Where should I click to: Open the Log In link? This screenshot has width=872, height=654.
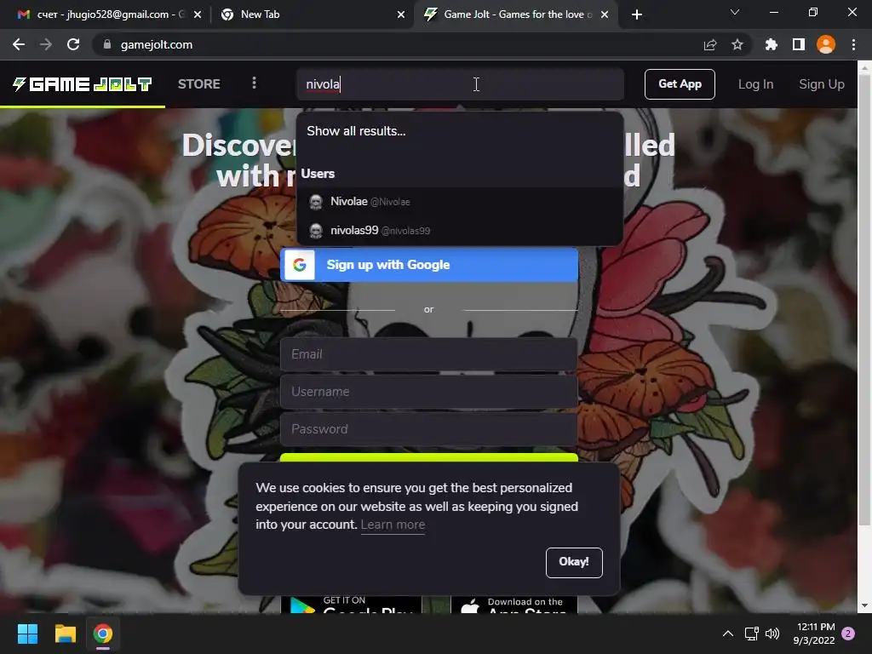(755, 84)
